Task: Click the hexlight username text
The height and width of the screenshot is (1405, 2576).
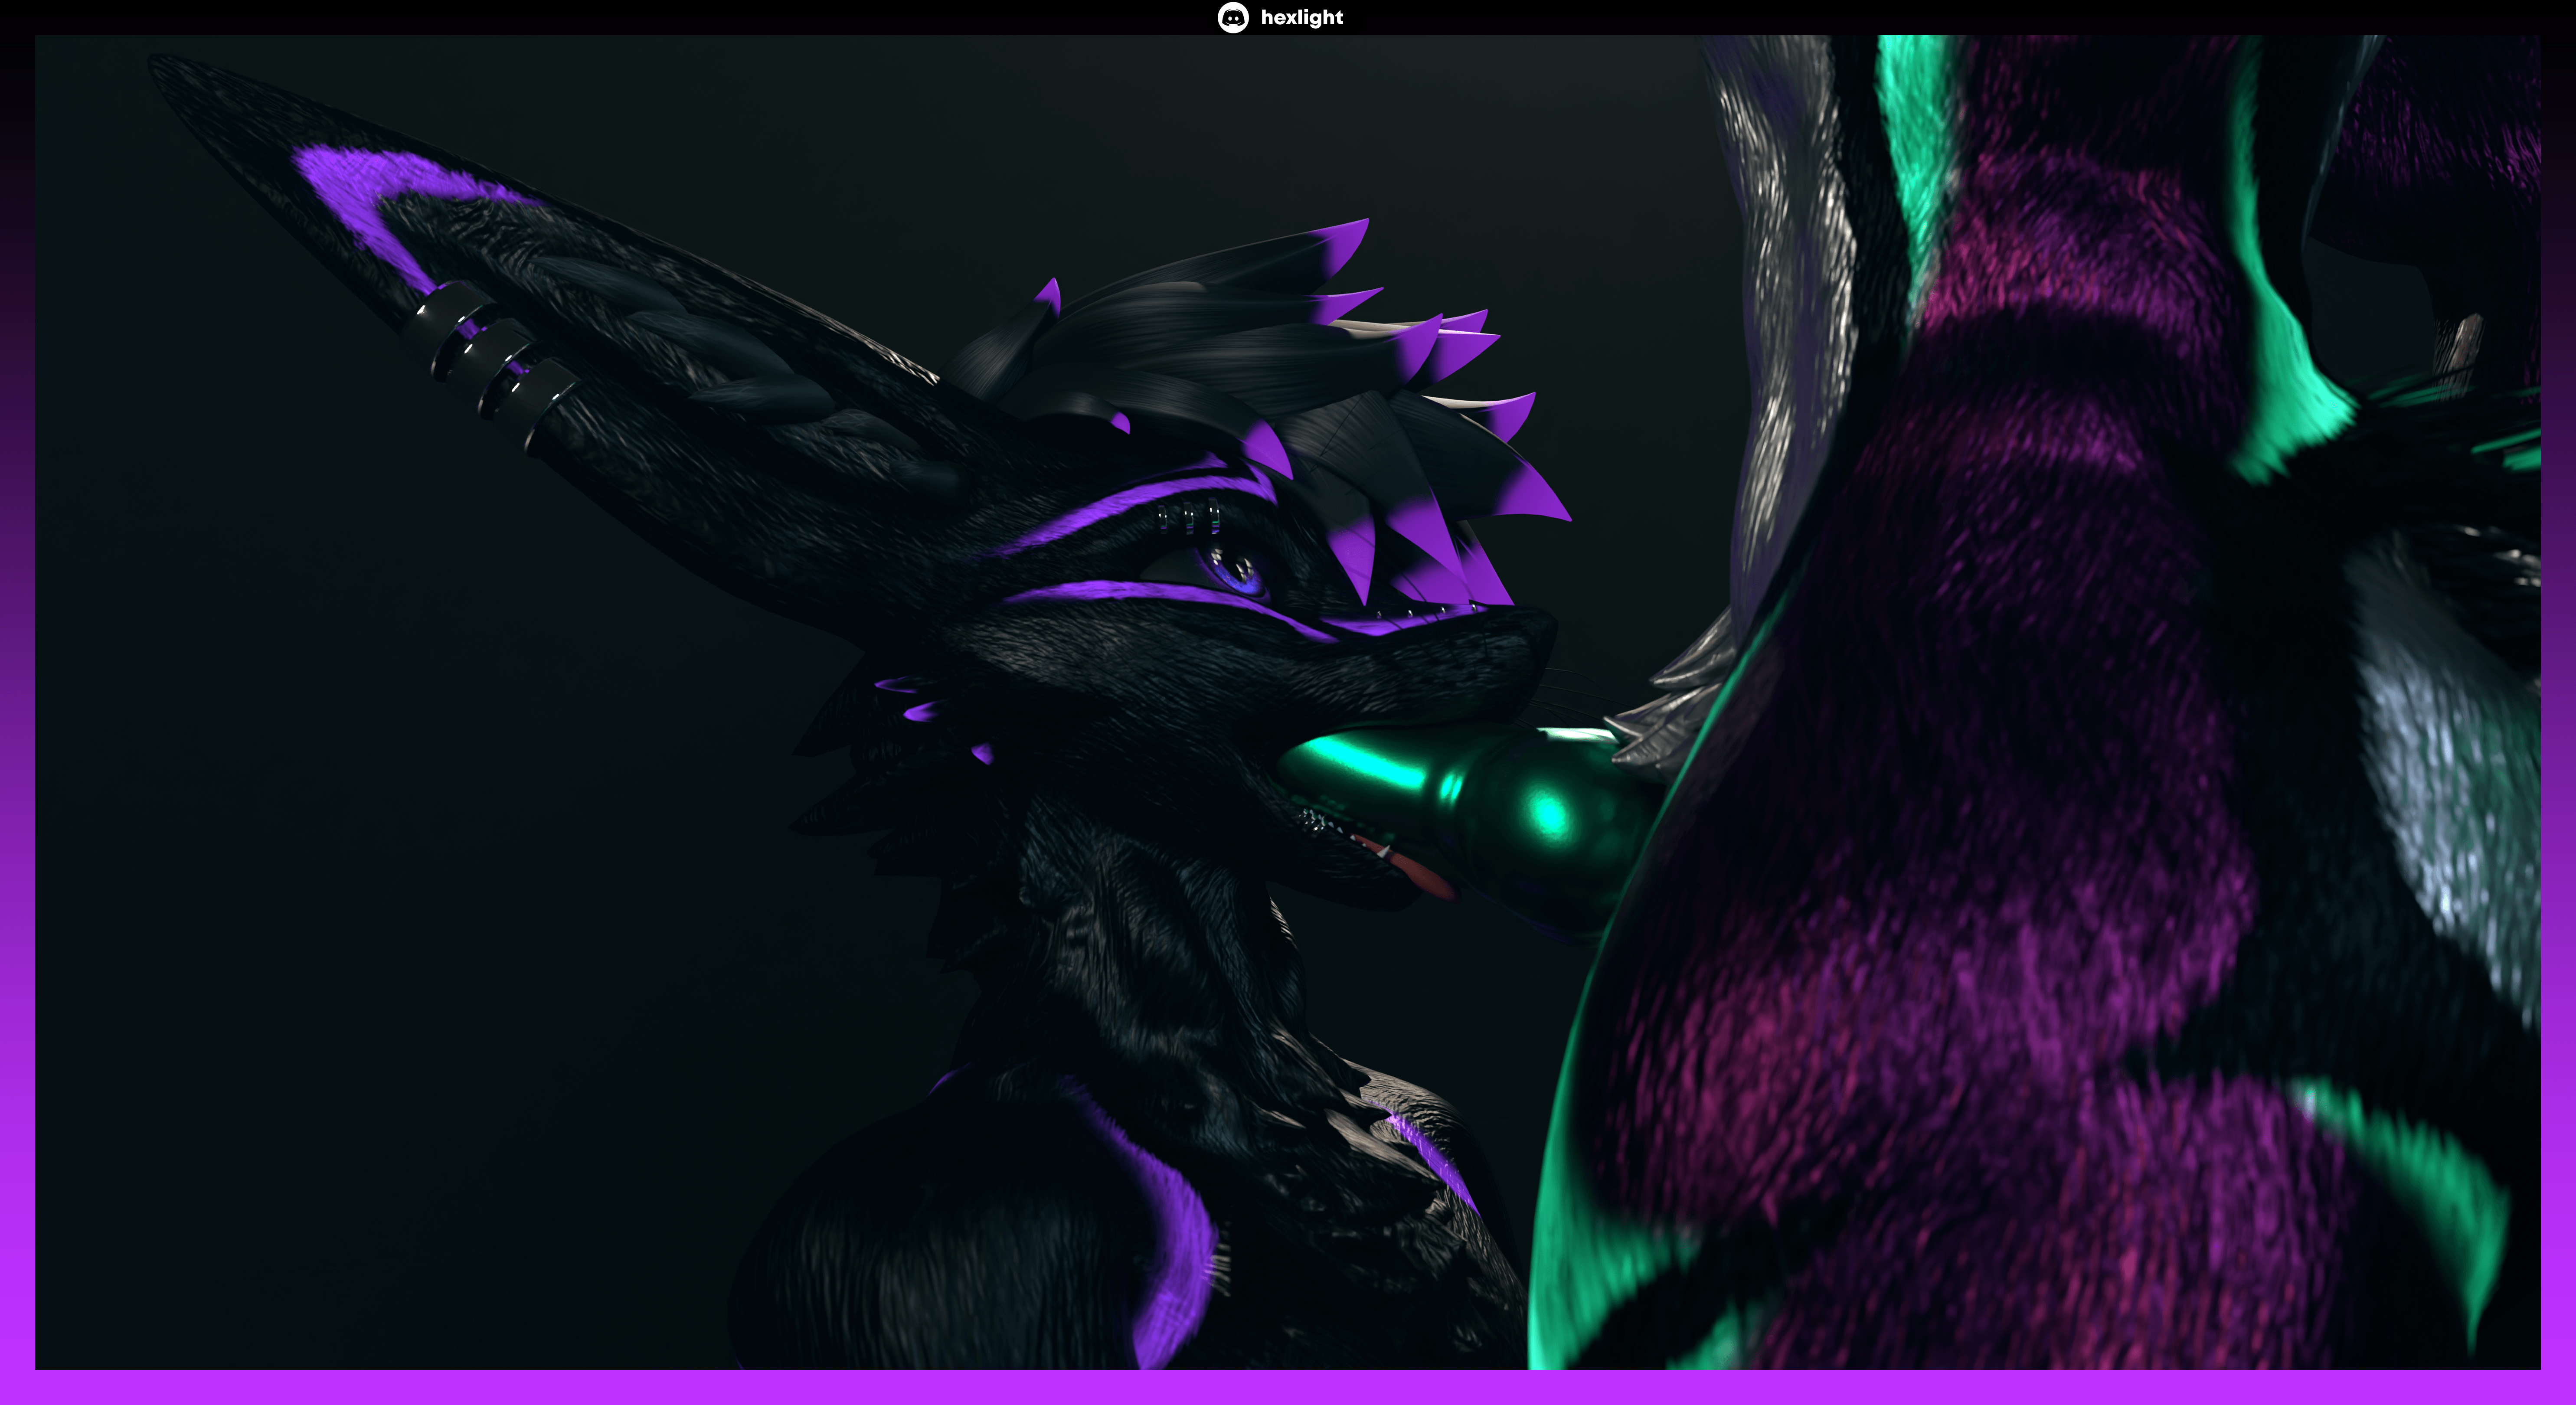Action: 1301,17
